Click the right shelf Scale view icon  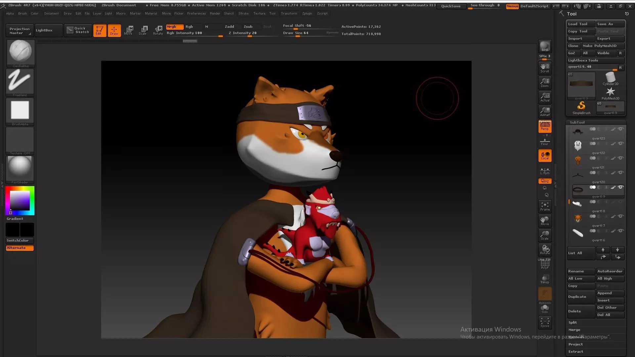click(545, 235)
